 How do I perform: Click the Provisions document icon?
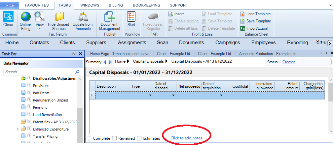[23, 86]
